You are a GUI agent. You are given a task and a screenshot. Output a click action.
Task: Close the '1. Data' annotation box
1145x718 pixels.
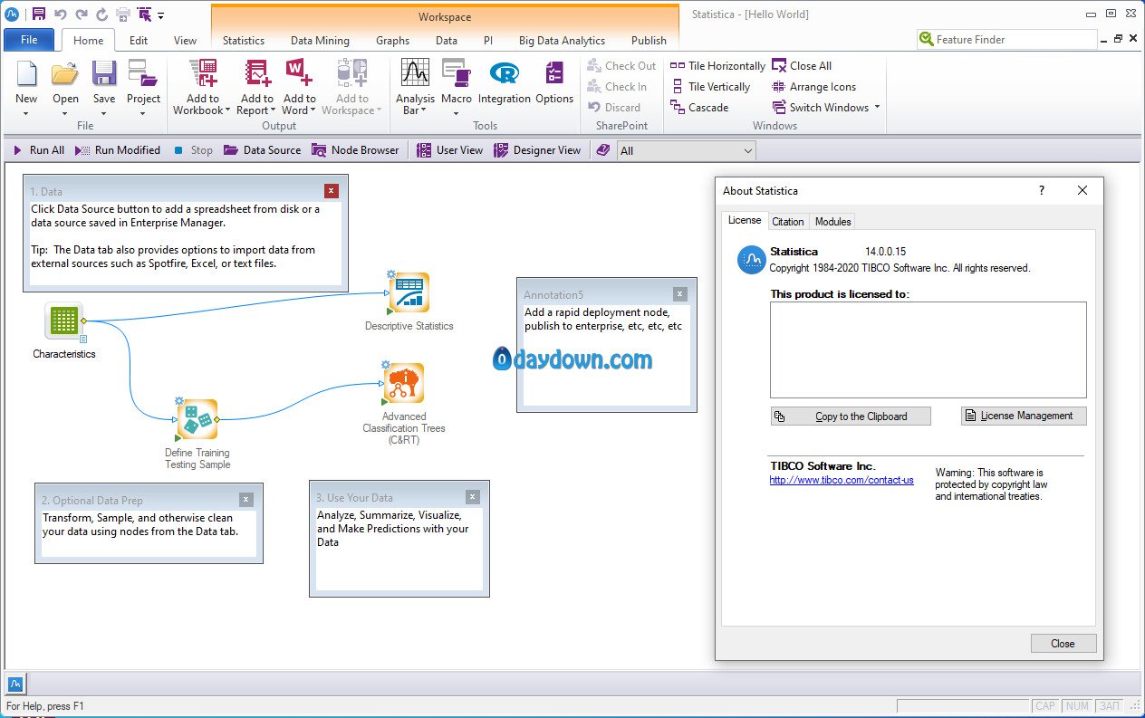(332, 191)
